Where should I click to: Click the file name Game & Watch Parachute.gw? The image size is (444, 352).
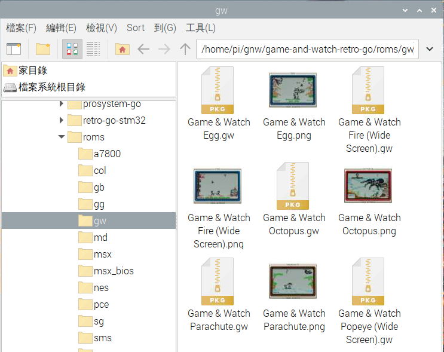[x=219, y=320]
